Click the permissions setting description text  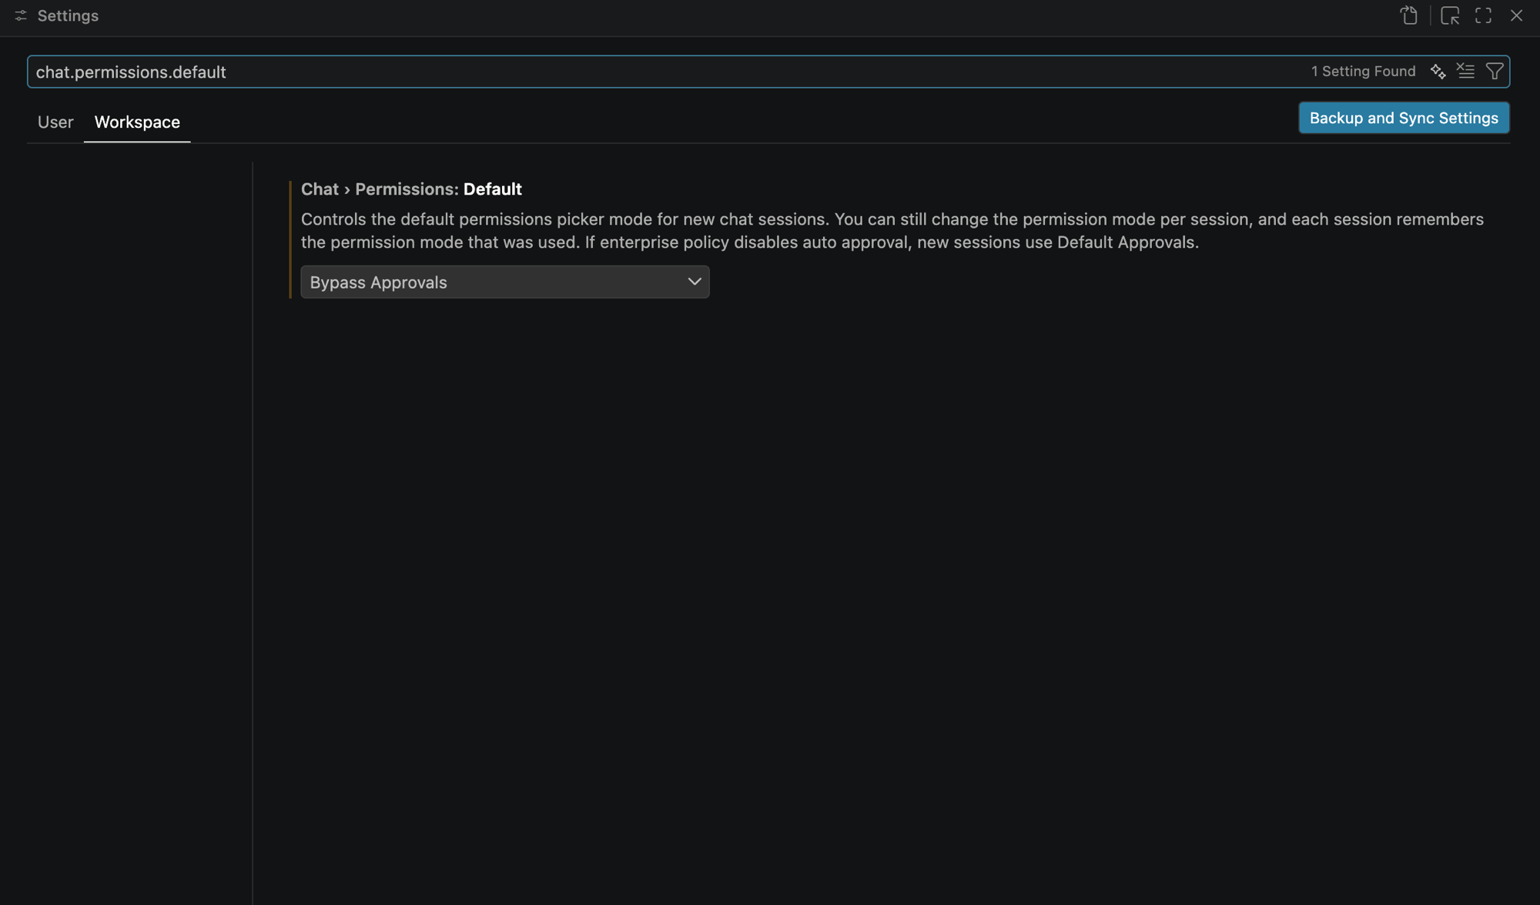[892, 230]
